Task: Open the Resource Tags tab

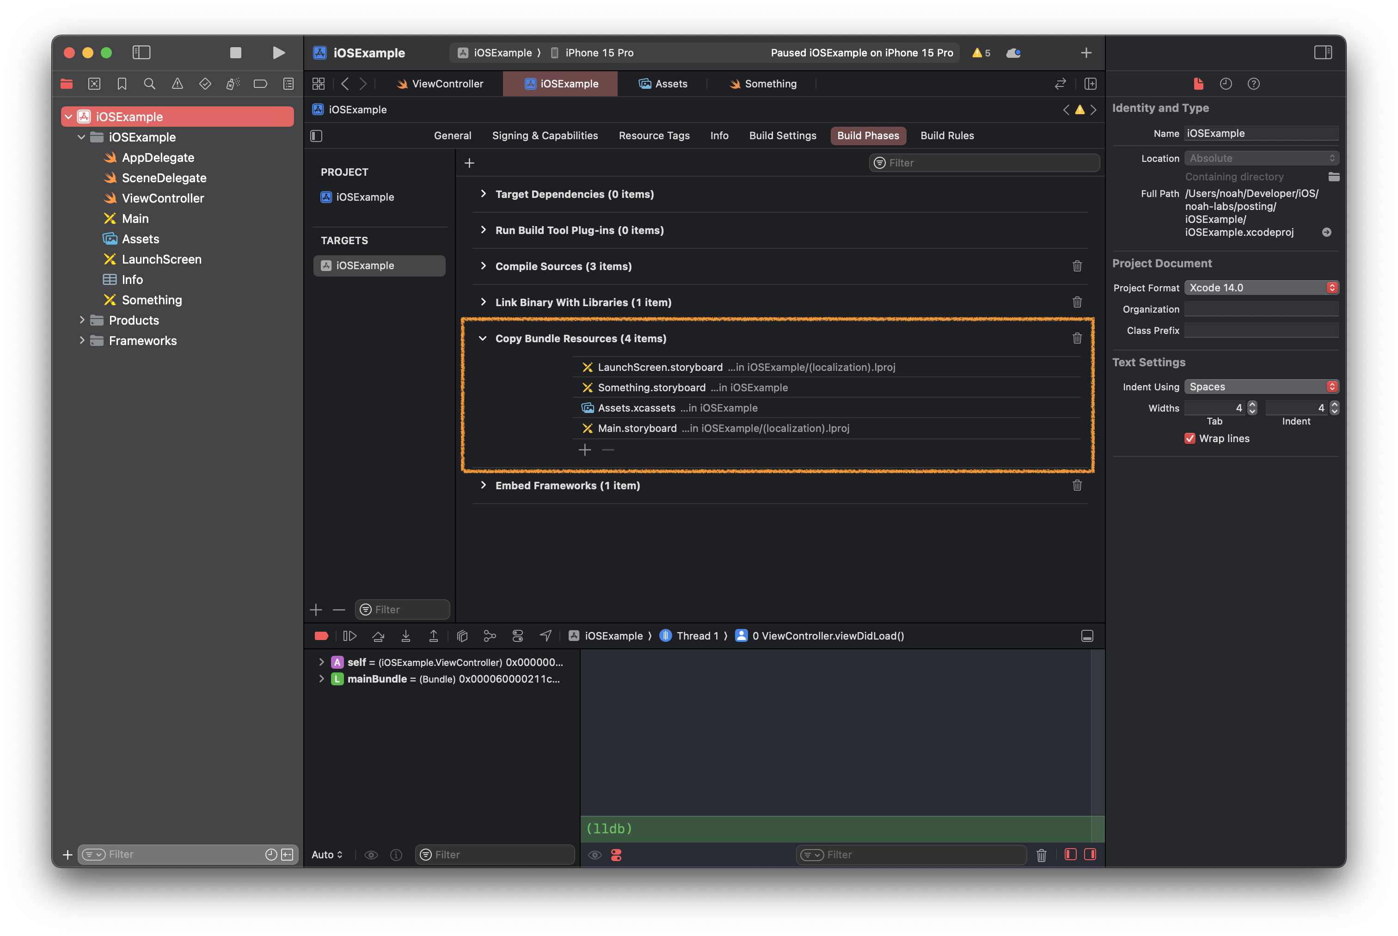Action: pos(654,135)
